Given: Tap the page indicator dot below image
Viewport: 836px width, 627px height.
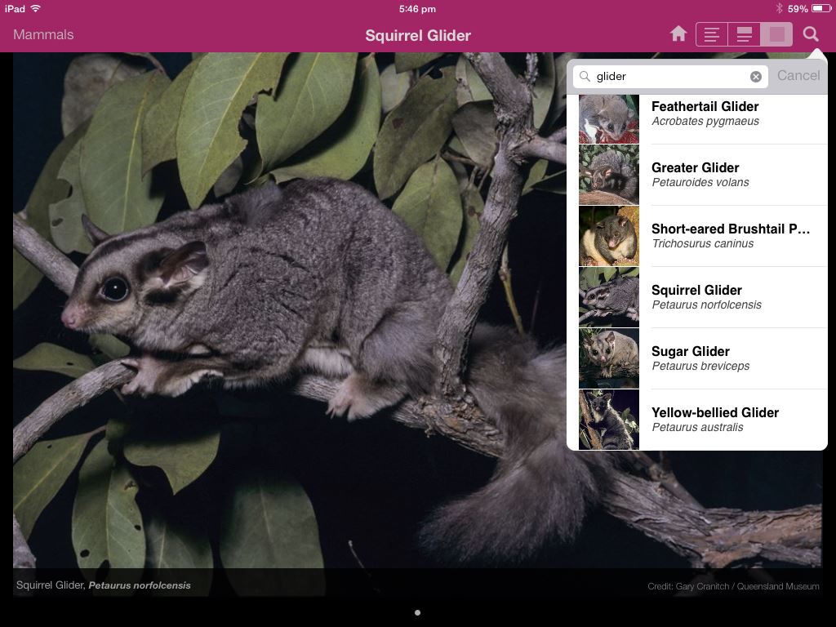Looking at the screenshot, I should click(x=417, y=612).
